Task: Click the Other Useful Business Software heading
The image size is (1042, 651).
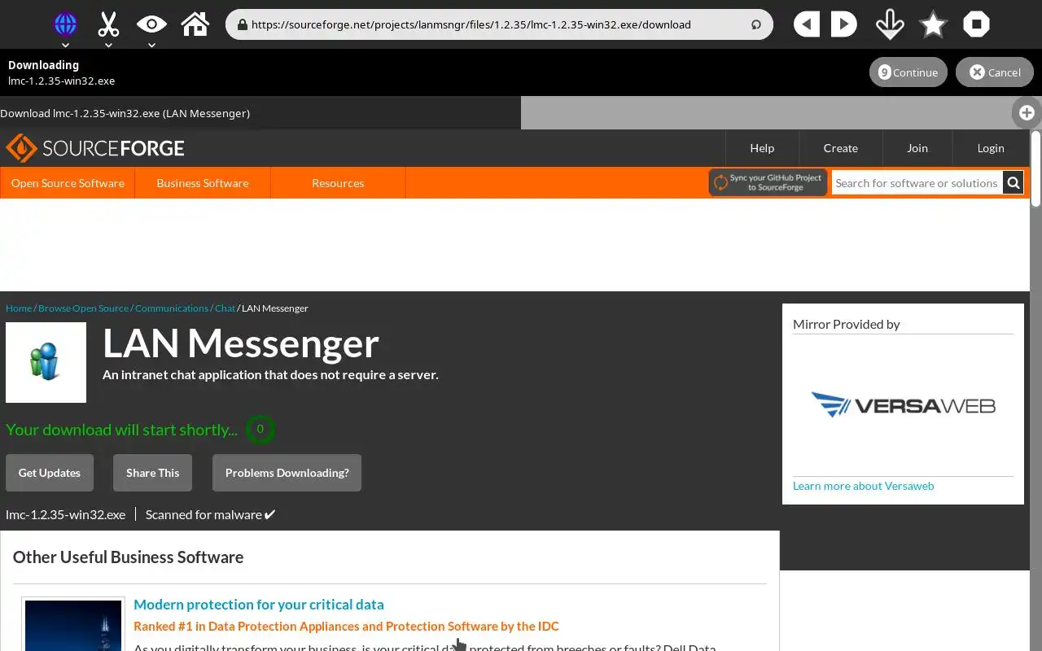Action: coord(128,557)
